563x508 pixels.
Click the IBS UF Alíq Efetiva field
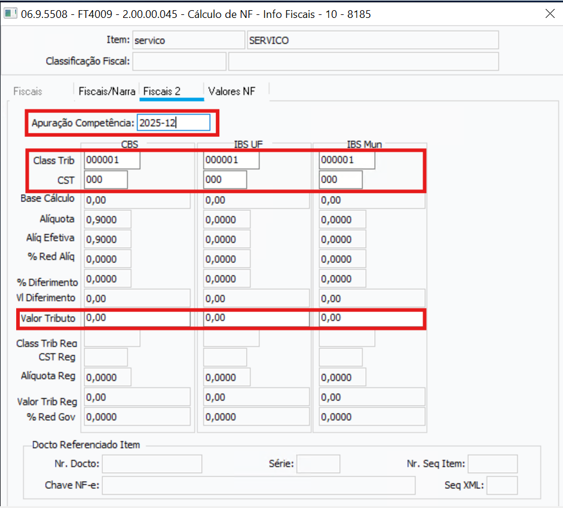(x=227, y=239)
